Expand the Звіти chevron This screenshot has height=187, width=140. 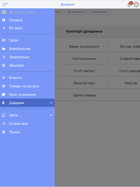click(51, 115)
